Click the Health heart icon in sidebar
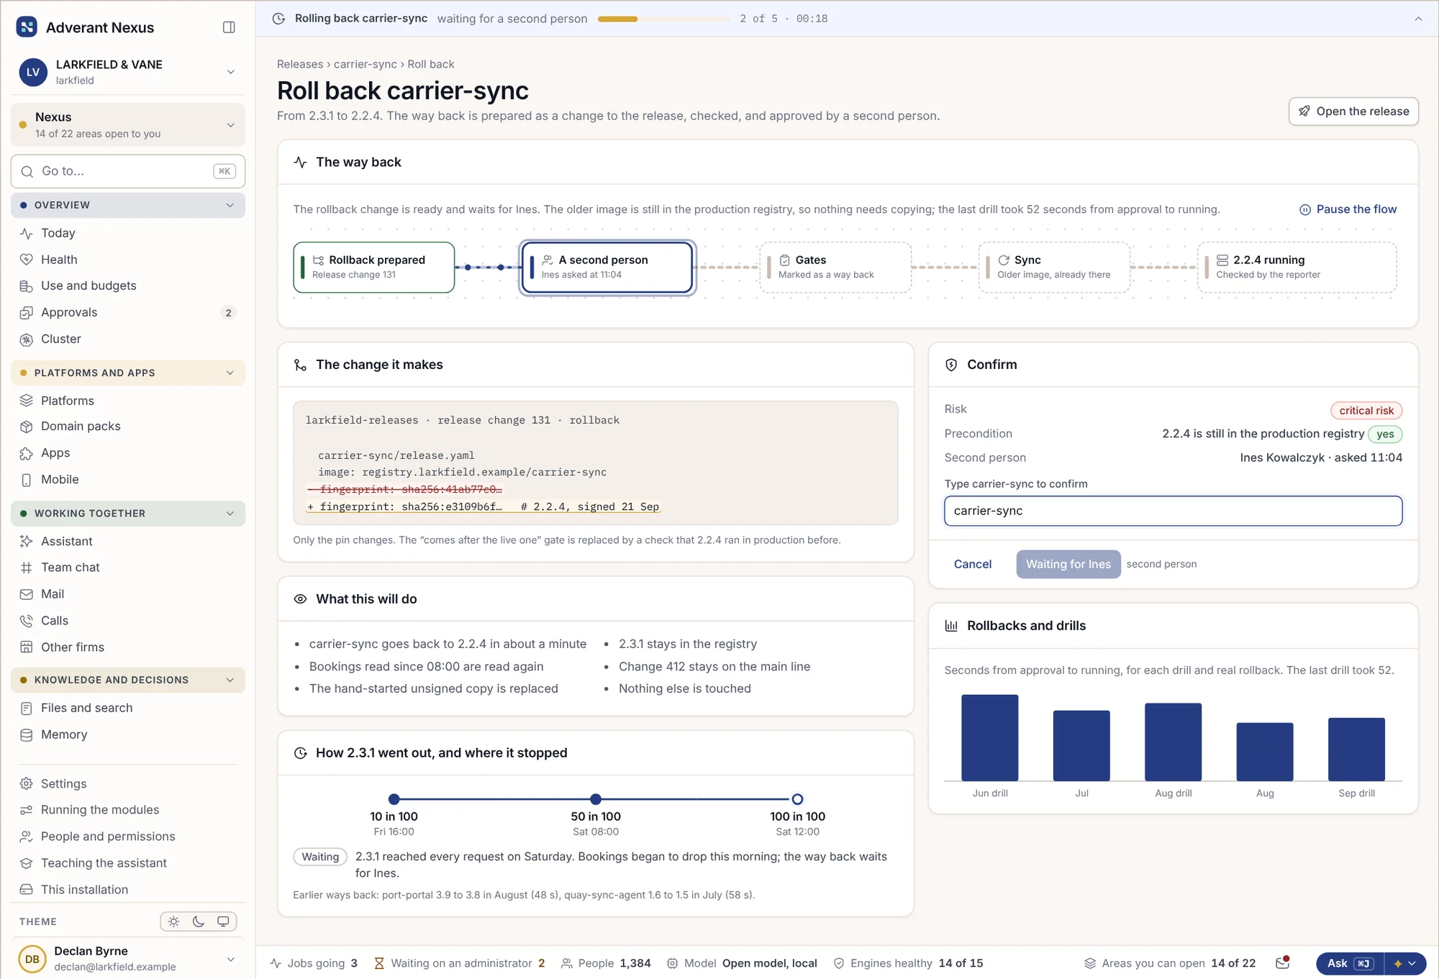The height and width of the screenshot is (979, 1439). coord(27,260)
